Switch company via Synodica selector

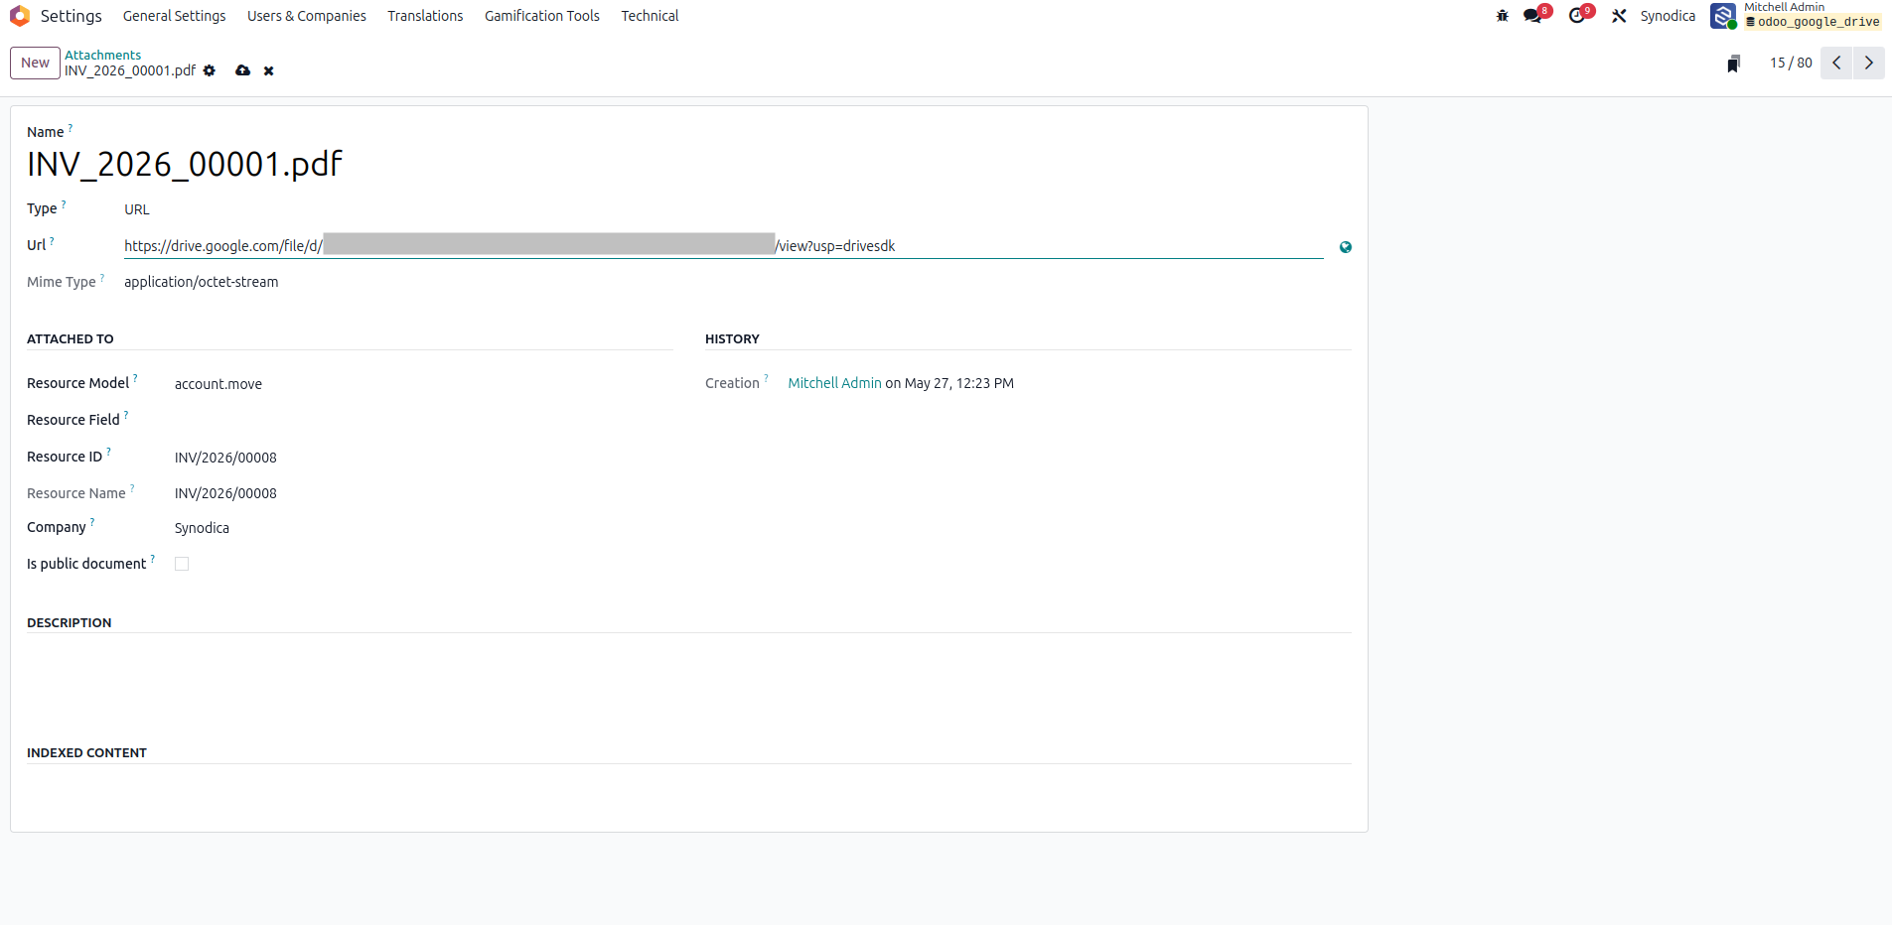coord(1668,16)
